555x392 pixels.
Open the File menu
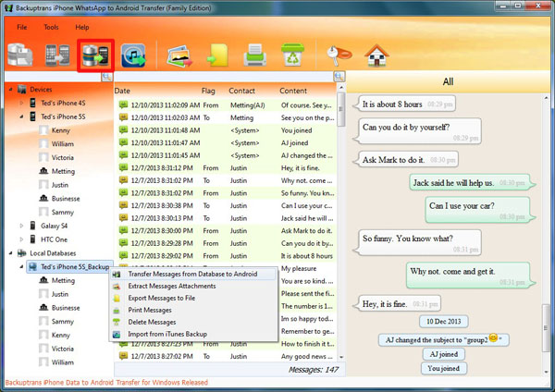click(22, 27)
